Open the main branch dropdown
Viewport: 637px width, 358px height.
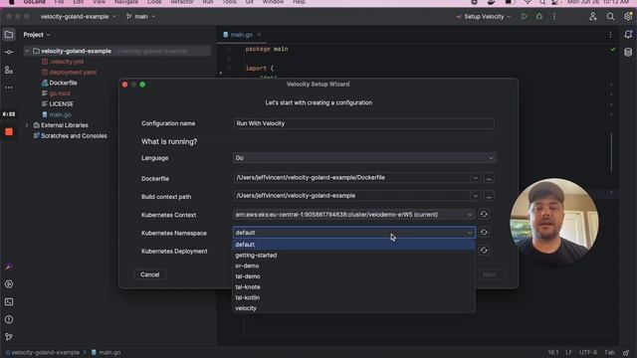140,17
